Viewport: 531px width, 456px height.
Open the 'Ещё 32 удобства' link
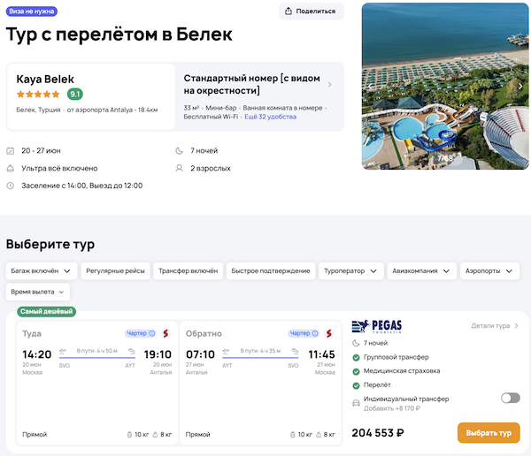coord(269,116)
